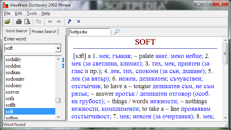
Task: Select 'soever' in the word list
Action: point(30,92)
